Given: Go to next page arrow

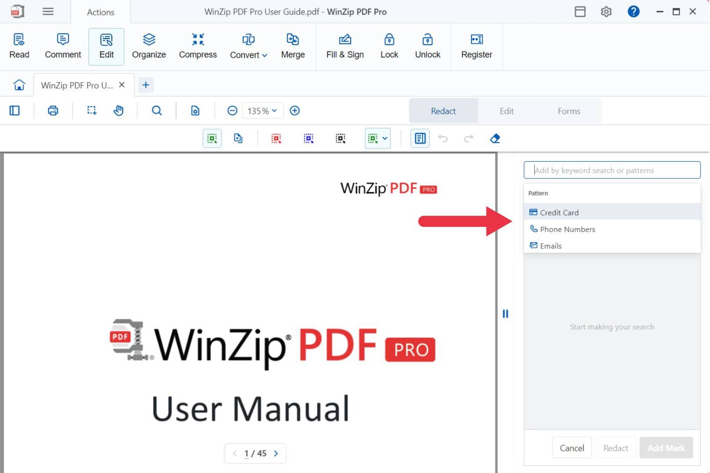Looking at the screenshot, I should click(x=276, y=453).
